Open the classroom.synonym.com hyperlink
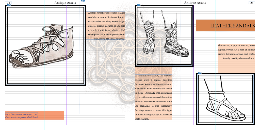260x130 pixels. 22,116
